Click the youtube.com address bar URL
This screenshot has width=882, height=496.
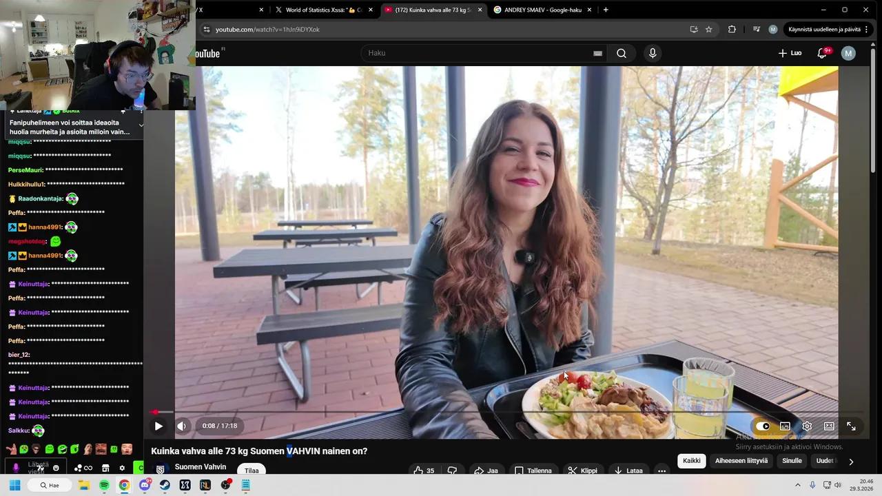click(267, 30)
